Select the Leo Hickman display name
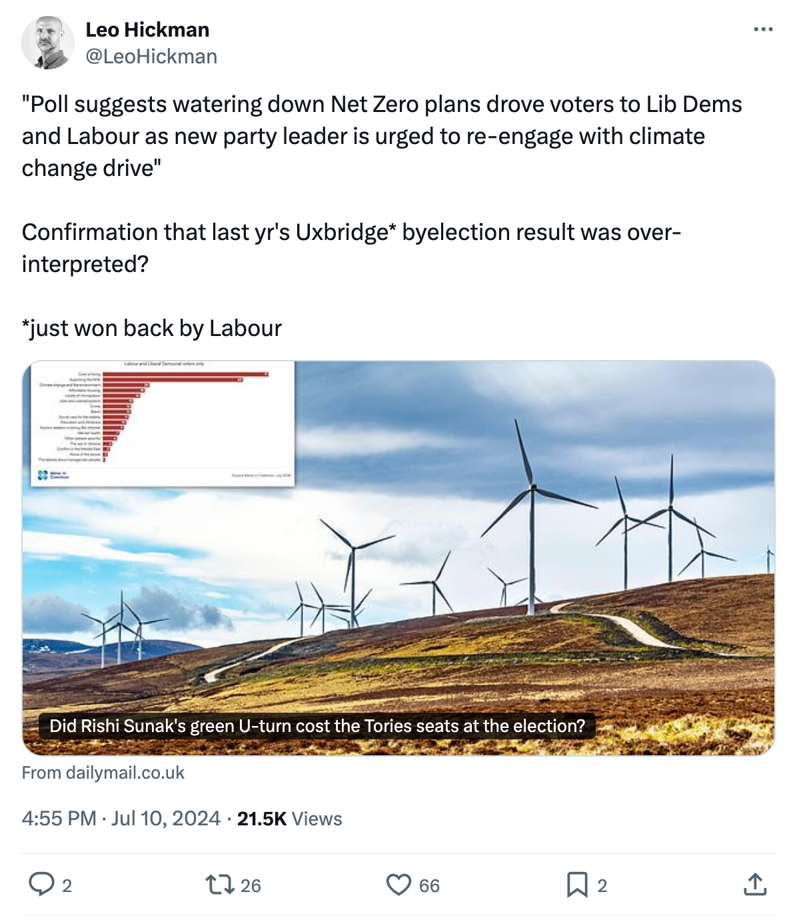 click(146, 29)
